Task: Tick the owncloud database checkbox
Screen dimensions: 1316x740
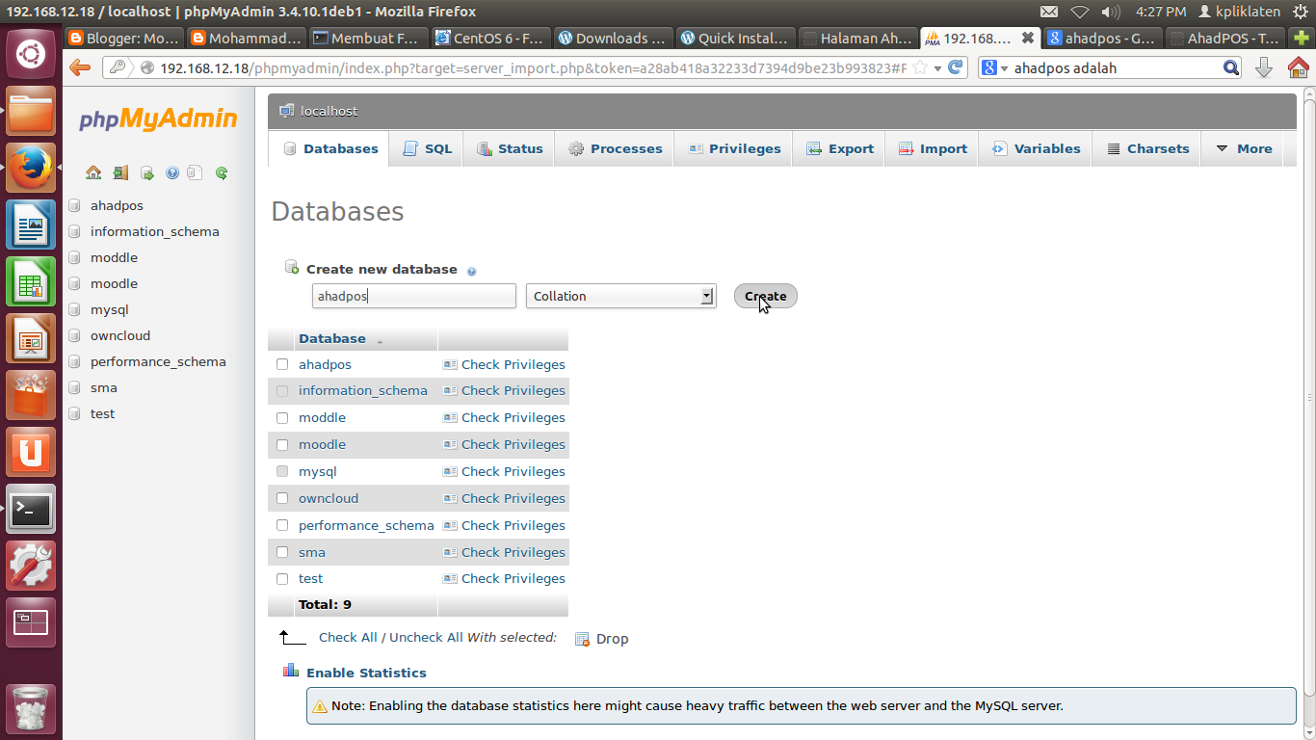Action: [x=282, y=499]
